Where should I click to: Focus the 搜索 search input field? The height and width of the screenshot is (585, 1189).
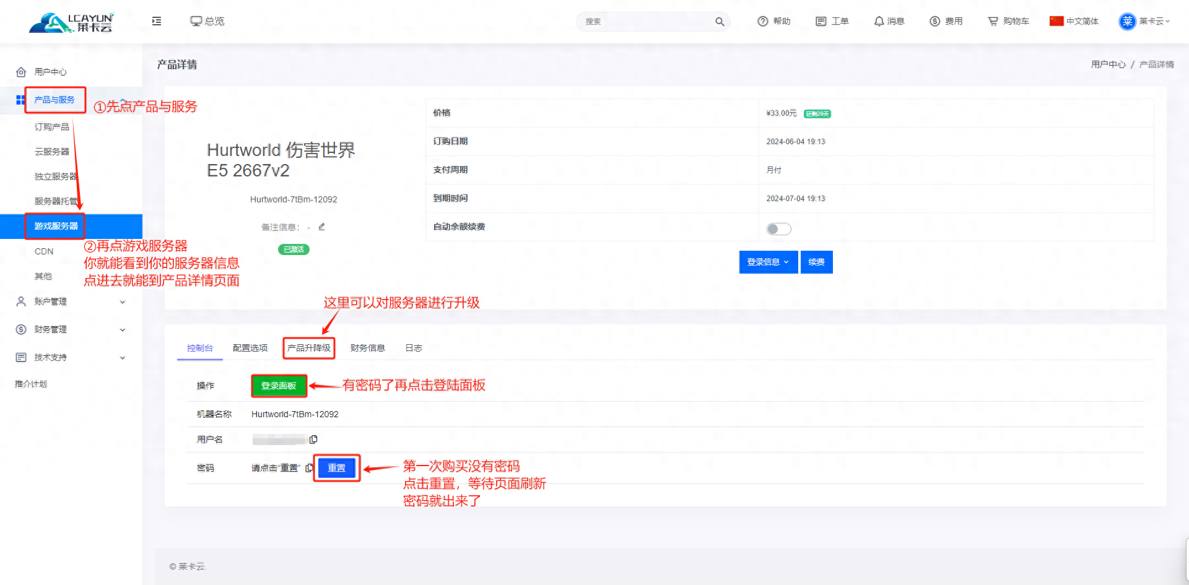647,22
